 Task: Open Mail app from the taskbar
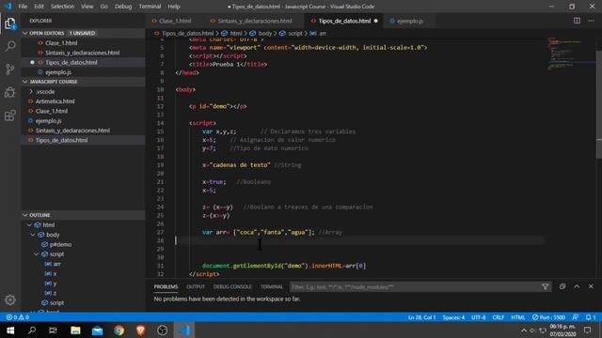97,330
